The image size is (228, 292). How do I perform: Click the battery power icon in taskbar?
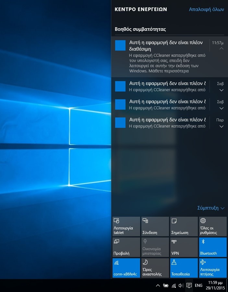(x=166, y=285)
